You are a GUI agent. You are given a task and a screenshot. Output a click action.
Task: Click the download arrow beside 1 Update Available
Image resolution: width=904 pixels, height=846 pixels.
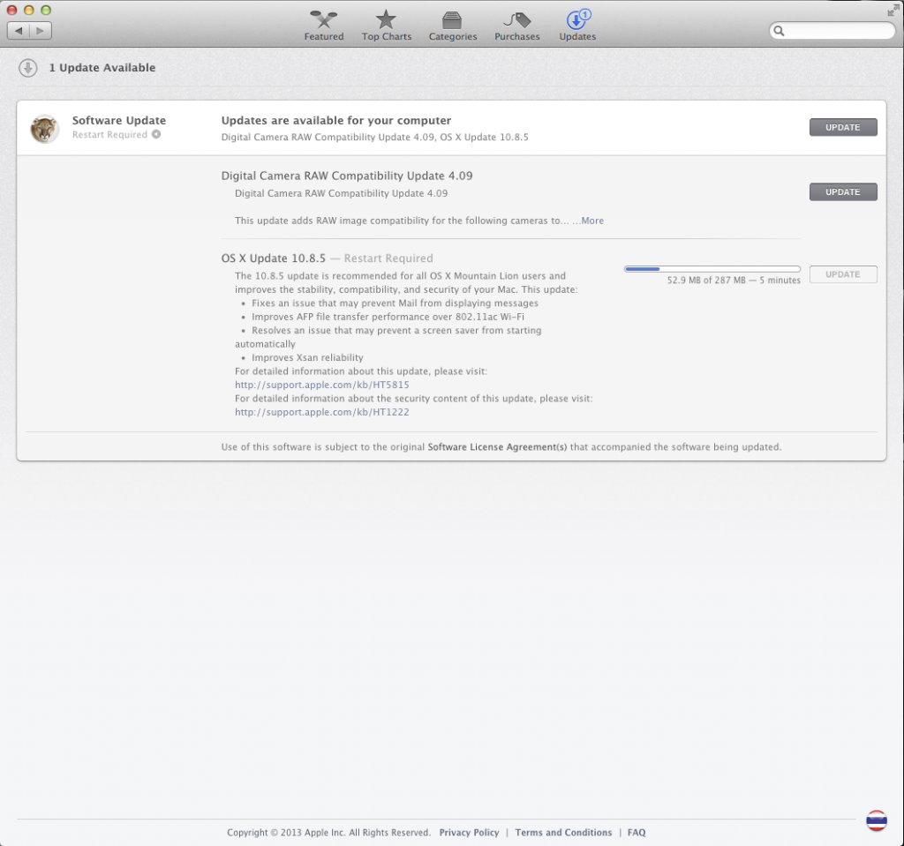point(28,68)
